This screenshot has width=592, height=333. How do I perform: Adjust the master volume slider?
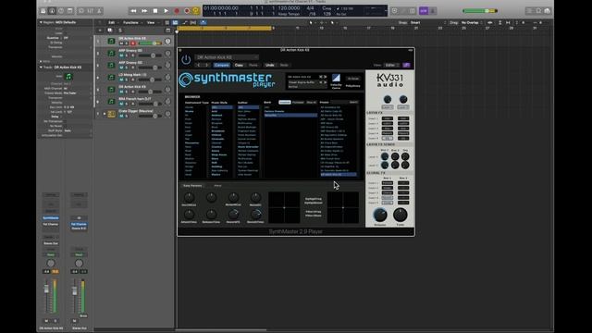tap(480, 11)
